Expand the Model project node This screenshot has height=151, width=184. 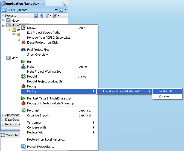[3, 21]
